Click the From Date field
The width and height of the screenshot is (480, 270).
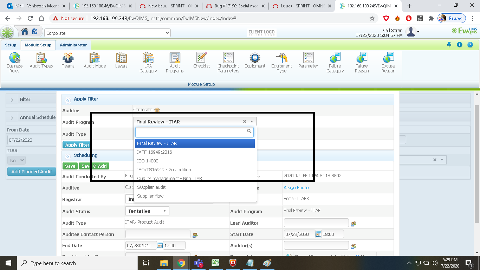[x=32, y=140]
